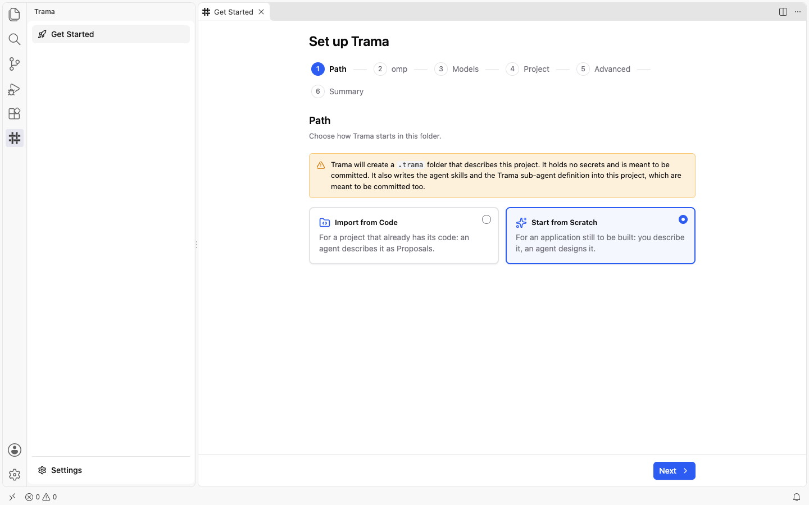Click the Get Started editor tab title

click(234, 12)
